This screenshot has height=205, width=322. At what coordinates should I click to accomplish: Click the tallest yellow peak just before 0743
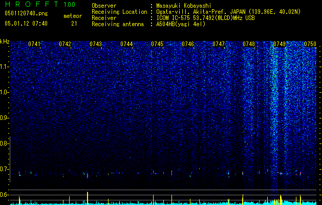coord(88,198)
